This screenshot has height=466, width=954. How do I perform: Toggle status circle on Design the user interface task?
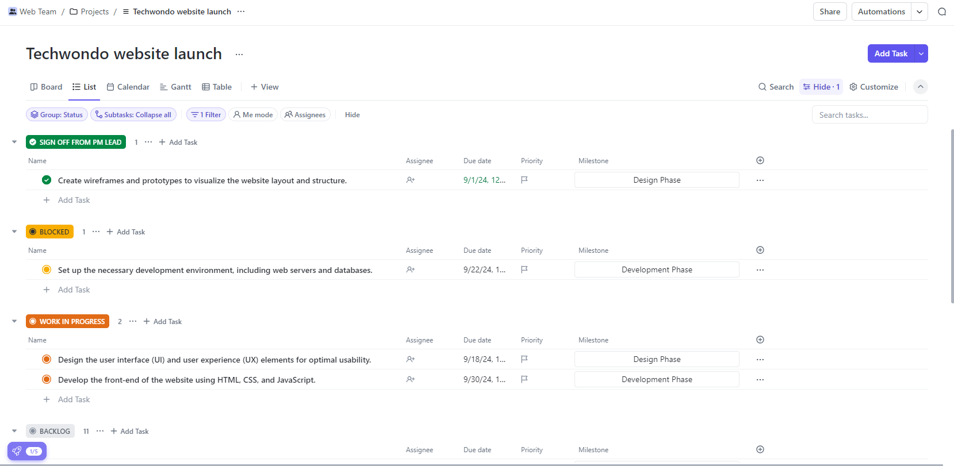47,359
